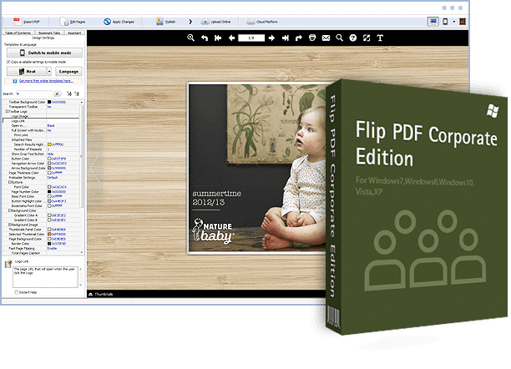Click the help question mark icon
Viewport: 511px width, 369px height.
pyautogui.click(x=353, y=38)
